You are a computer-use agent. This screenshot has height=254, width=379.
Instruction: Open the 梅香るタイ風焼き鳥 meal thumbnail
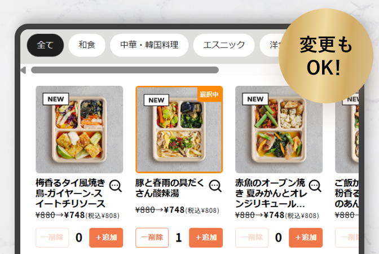point(80,129)
